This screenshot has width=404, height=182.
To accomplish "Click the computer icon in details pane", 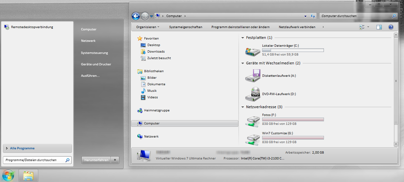I will (x=144, y=156).
